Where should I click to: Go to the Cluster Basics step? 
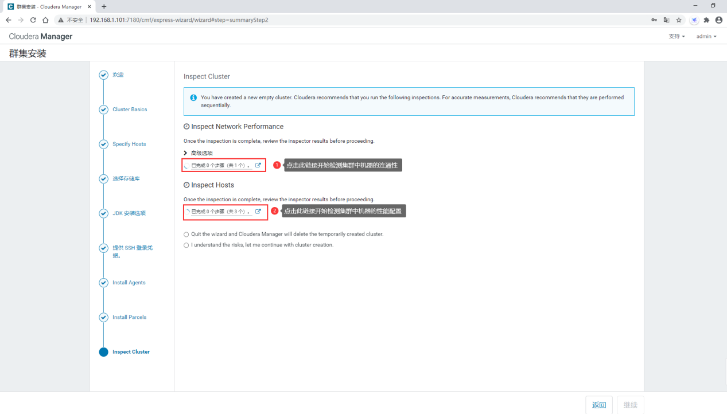point(130,110)
